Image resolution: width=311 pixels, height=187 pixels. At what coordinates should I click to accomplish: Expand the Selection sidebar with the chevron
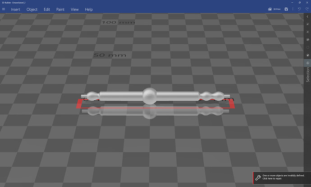point(307,17)
